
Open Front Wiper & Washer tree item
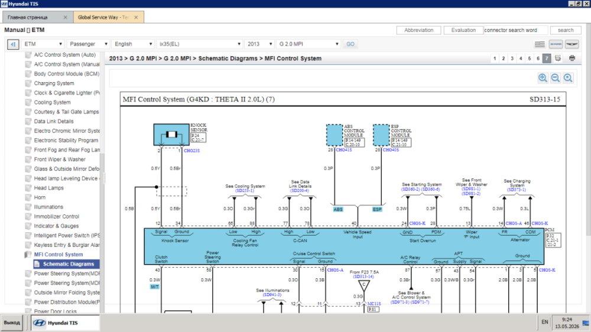(60, 160)
